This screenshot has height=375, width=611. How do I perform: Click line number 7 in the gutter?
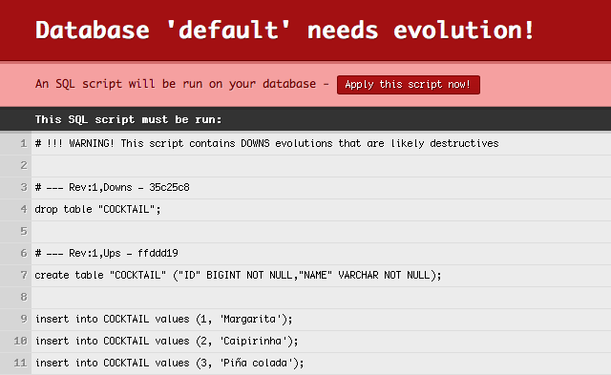tap(23, 276)
